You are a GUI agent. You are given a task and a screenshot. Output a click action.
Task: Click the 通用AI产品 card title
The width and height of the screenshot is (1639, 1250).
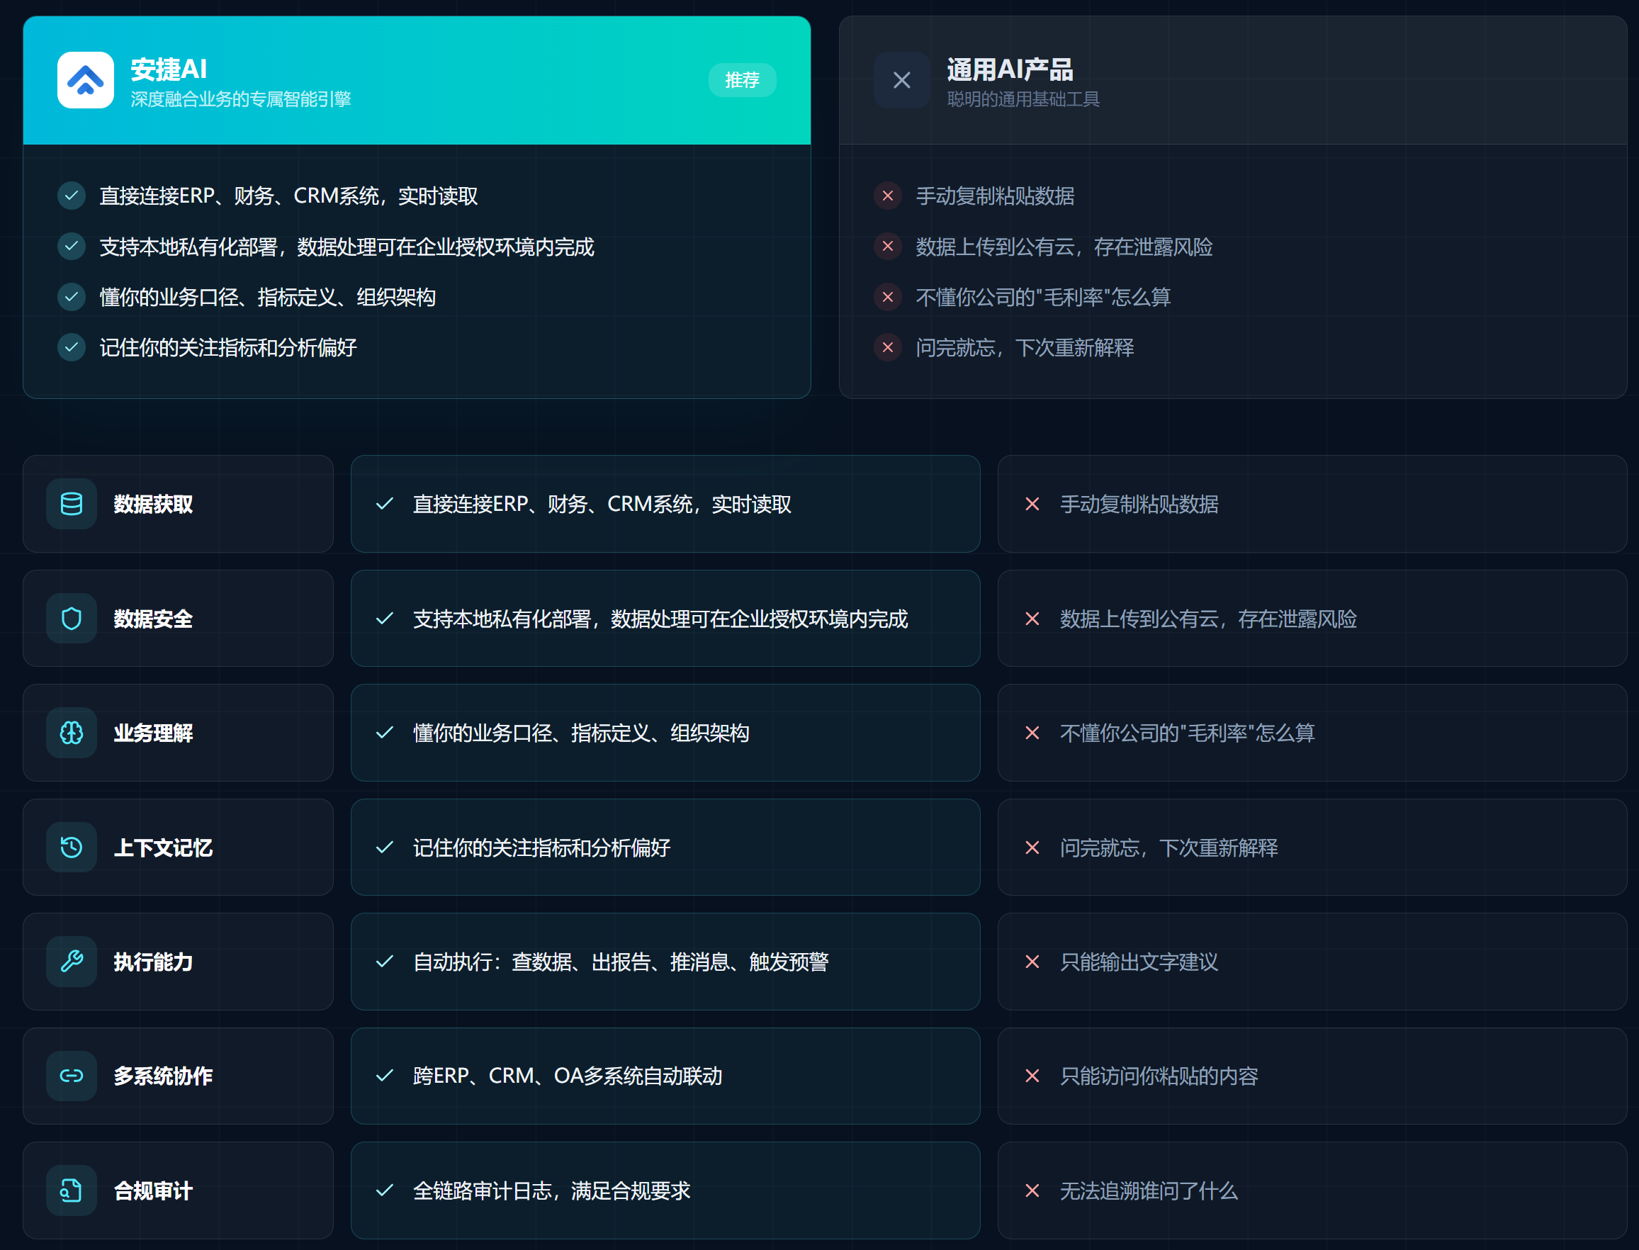click(x=1010, y=69)
